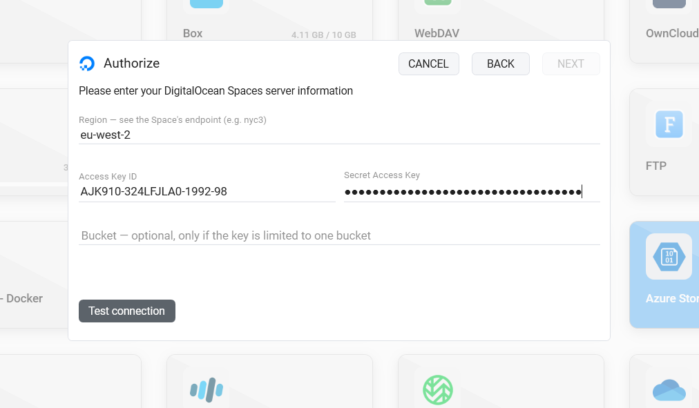Click into the Secret Access Key field

tap(472, 192)
